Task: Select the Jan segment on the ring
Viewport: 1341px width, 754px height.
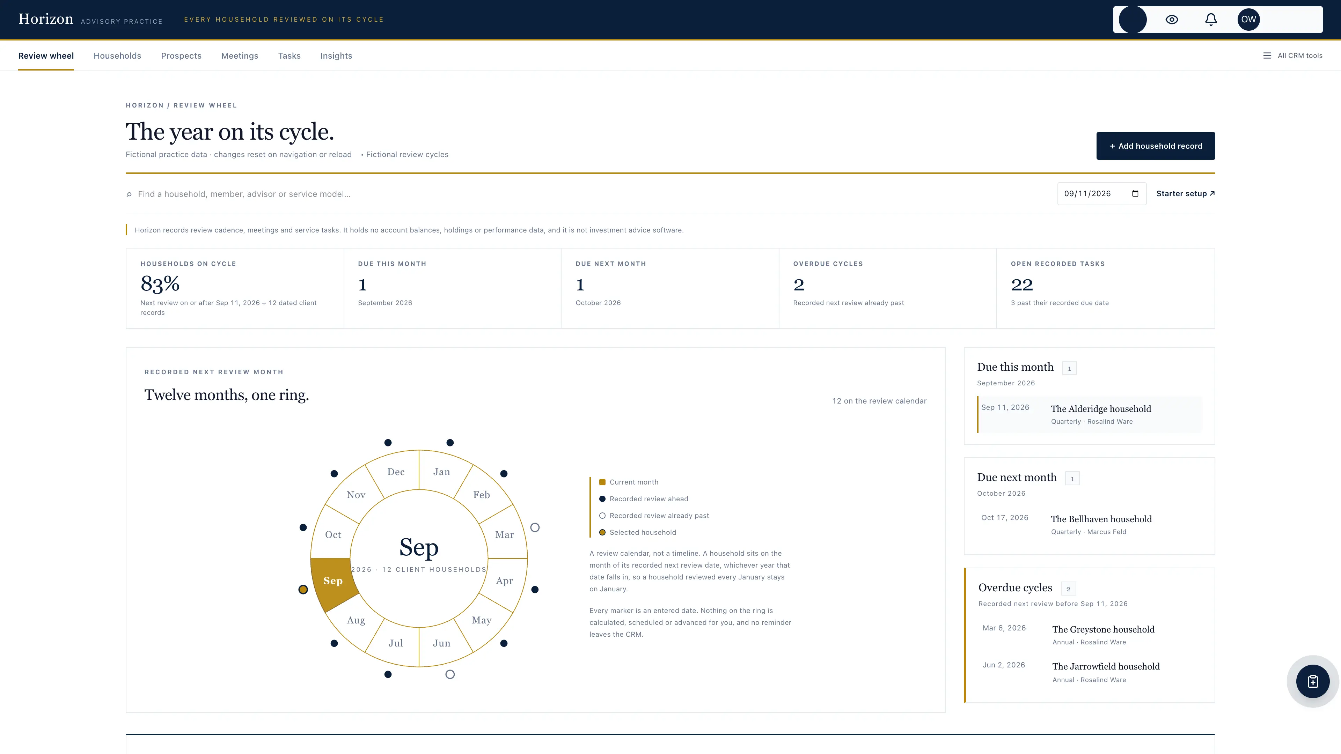Action: point(442,472)
